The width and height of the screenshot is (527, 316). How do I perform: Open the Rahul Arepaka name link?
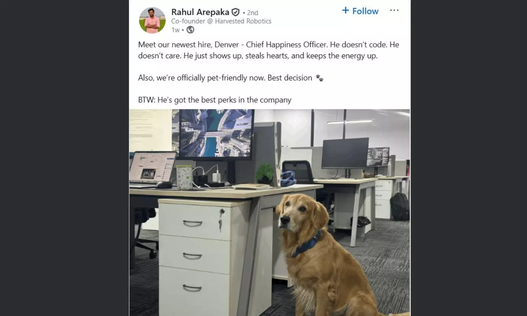pyautogui.click(x=200, y=12)
